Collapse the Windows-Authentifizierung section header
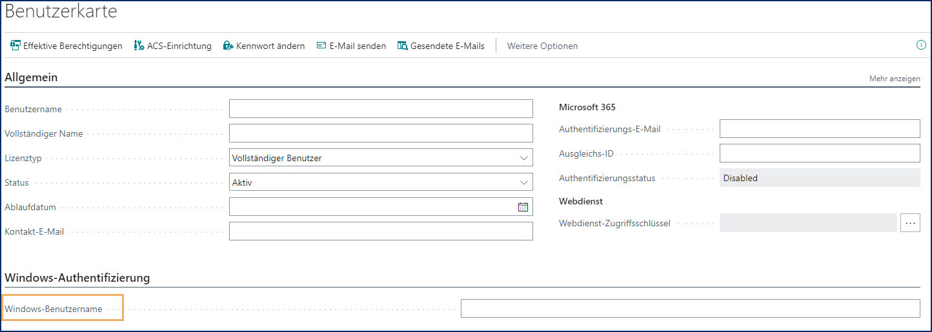This screenshot has height=332, width=932. (x=77, y=278)
